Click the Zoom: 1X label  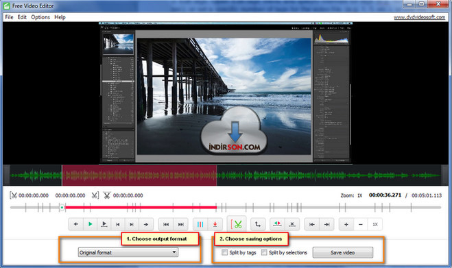point(351,195)
